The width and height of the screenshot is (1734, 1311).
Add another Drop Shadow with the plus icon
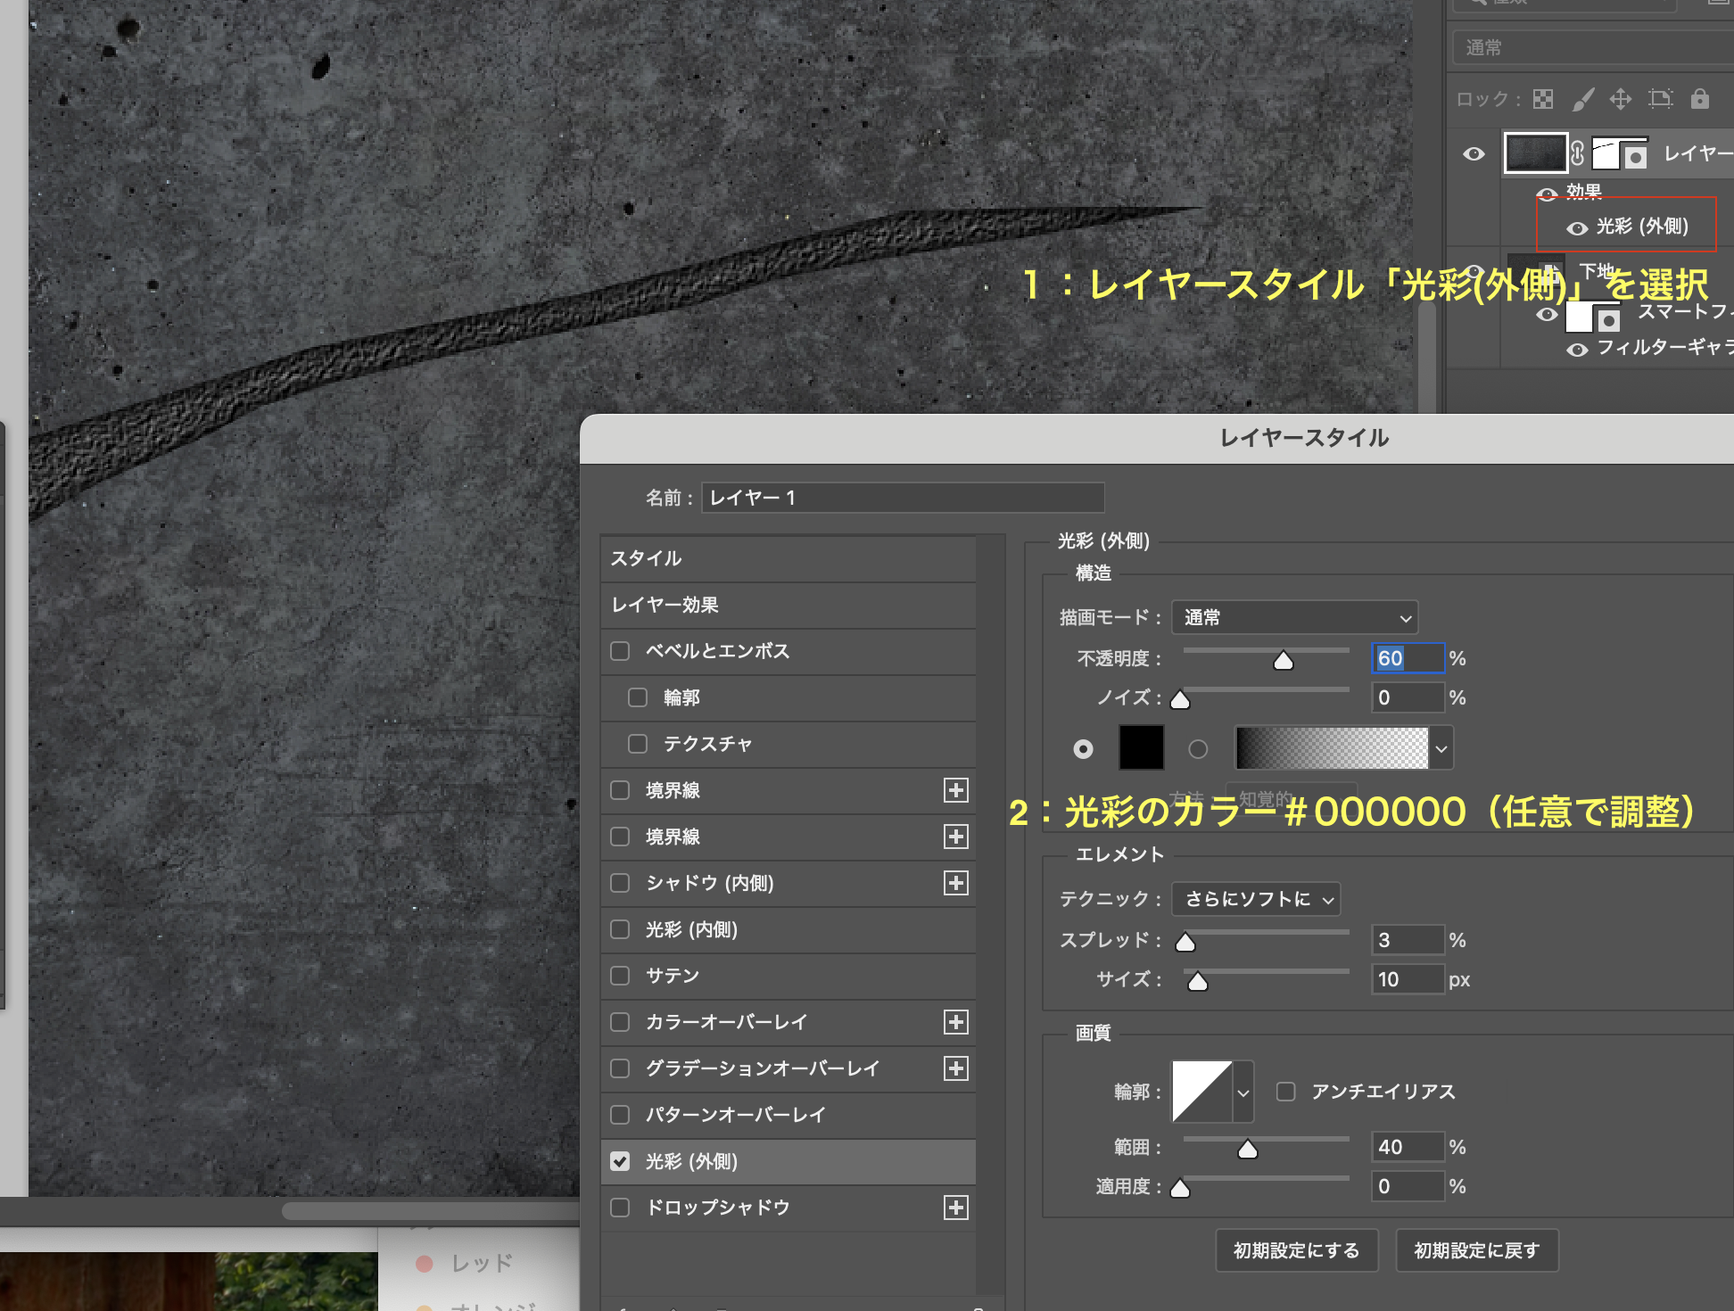click(955, 1208)
